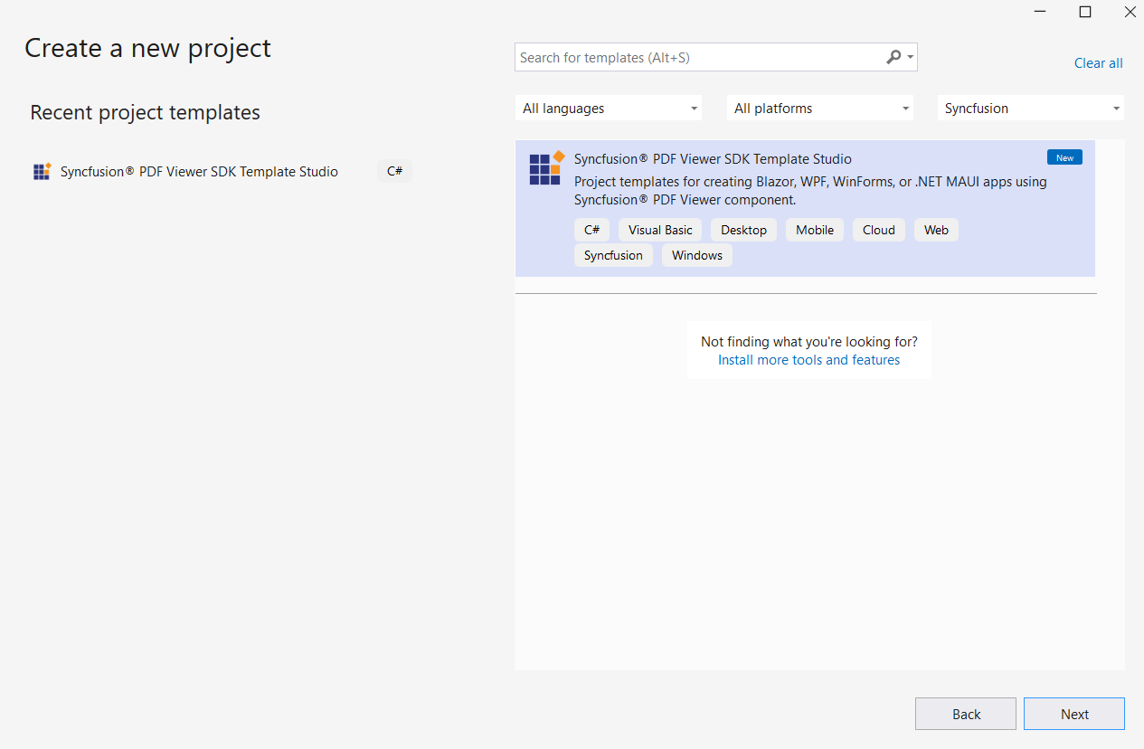
Task: Select Syncfusion PDF Viewer SDK Template Studio result
Action: [713, 159]
